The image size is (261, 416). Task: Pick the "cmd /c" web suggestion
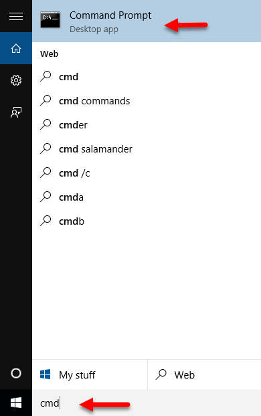coord(147,173)
